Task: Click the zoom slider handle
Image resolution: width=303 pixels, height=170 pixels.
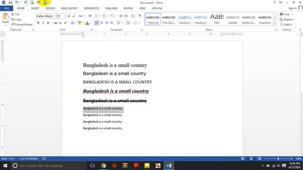Action: 278,159
